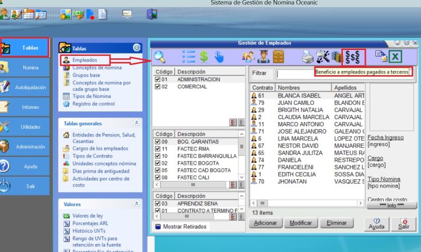Click the blue list view icon
Image resolution: width=421 pixels, height=252 pixels.
pos(189,57)
